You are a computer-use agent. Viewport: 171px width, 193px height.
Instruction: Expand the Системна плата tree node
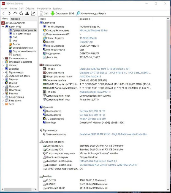pos(3,58)
